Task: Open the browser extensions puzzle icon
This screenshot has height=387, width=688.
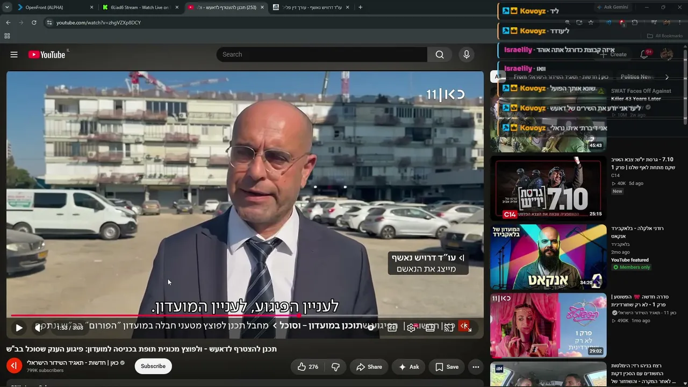Action: pyautogui.click(x=634, y=23)
